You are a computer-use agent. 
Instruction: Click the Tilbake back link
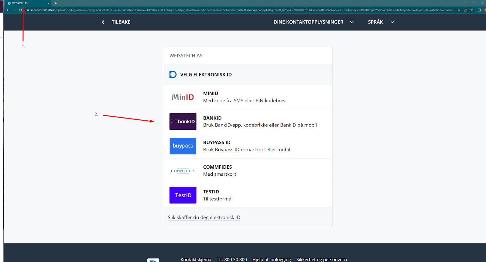pyautogui.click(x=121, y=22)
